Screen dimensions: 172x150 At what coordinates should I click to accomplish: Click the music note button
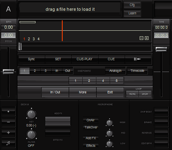pyautogui.click(x=8, y=143)
